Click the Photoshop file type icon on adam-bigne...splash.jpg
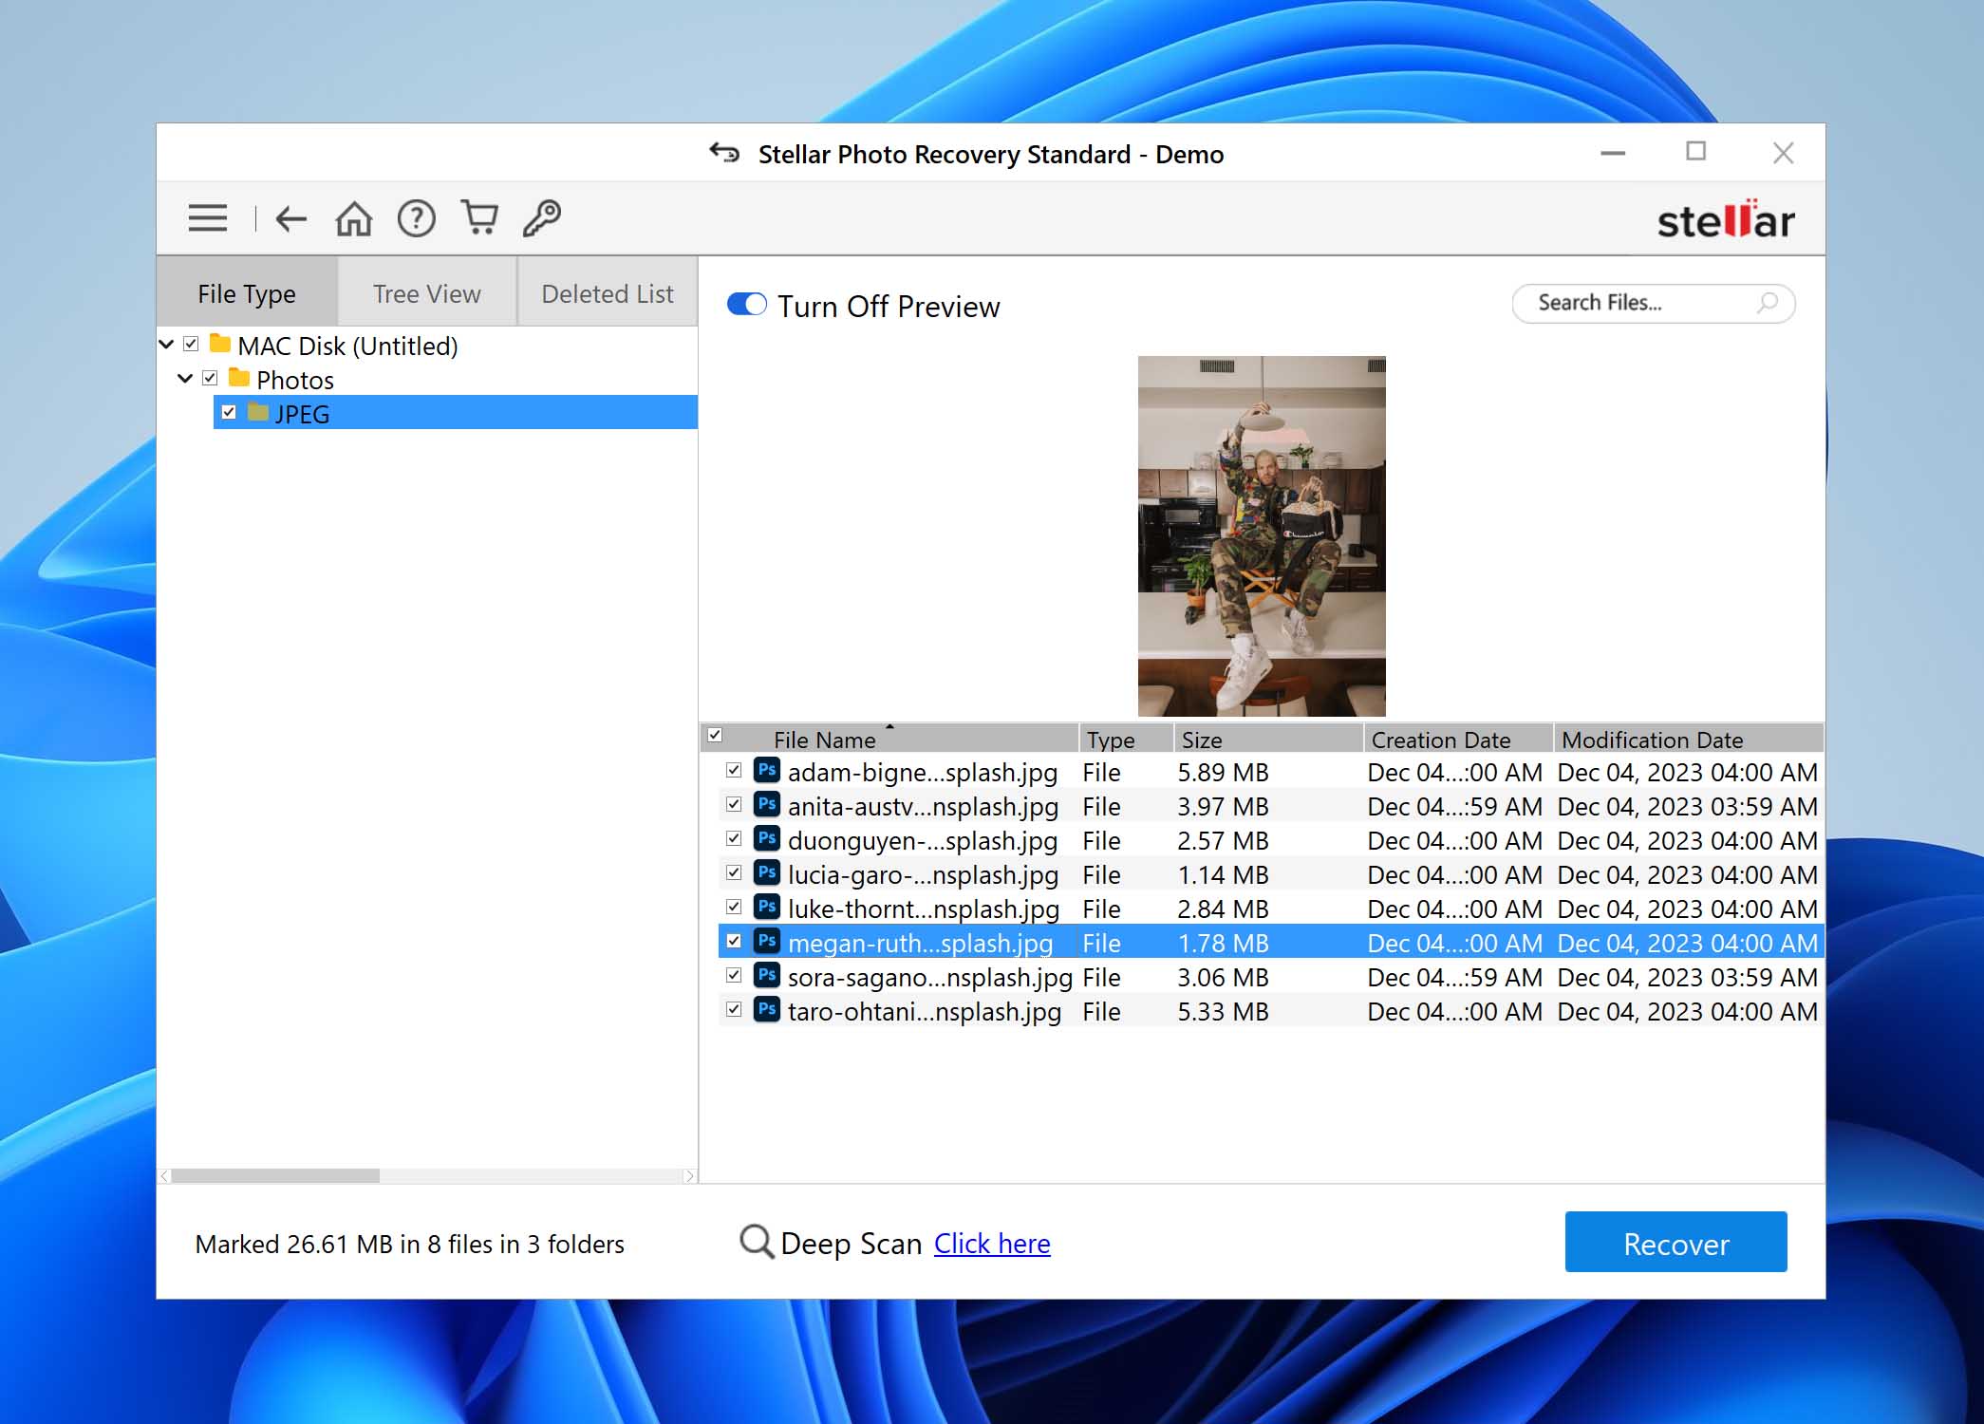 click(767, 771)
